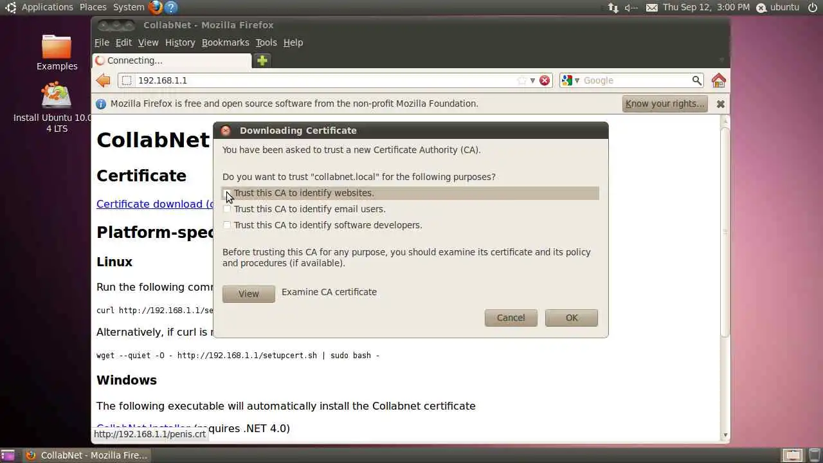This screenshot has width=823, height=463.
Task: Click Cancel in the certificate dialog
Action: (511, 318)
